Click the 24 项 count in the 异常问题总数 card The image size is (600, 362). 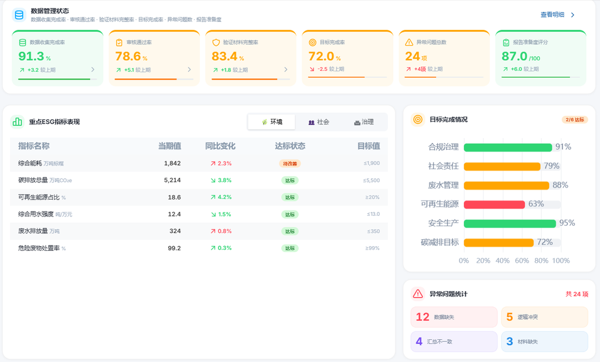416,57
